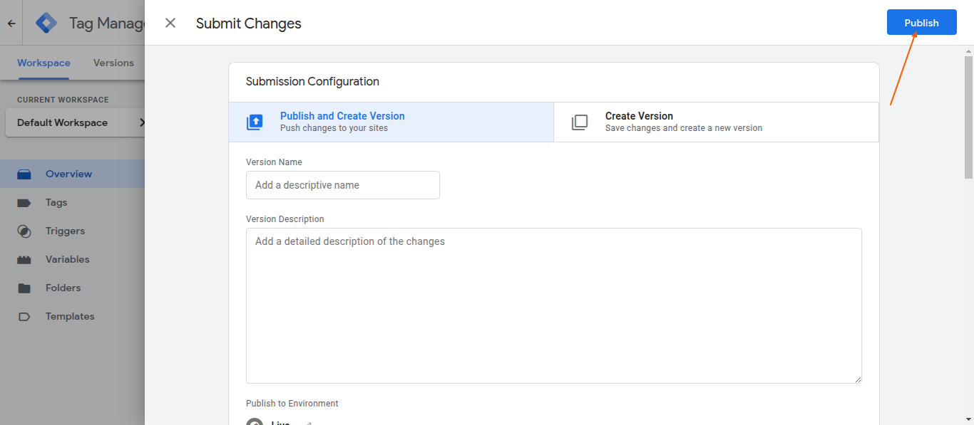Click the Tag Manager diamond logo
Screen dimensions: 974x425
point(46,22)
